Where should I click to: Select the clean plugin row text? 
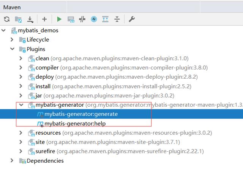(112, 58)
